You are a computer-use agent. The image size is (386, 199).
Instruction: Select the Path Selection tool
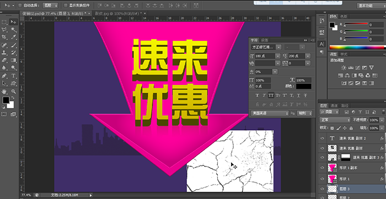(x=4, y=83)
